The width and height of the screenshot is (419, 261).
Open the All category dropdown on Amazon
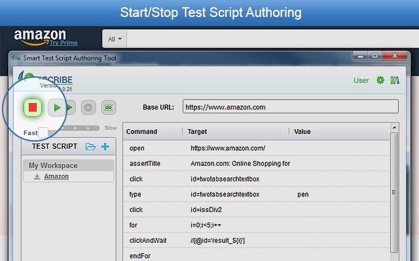click(x=115, y=39)
